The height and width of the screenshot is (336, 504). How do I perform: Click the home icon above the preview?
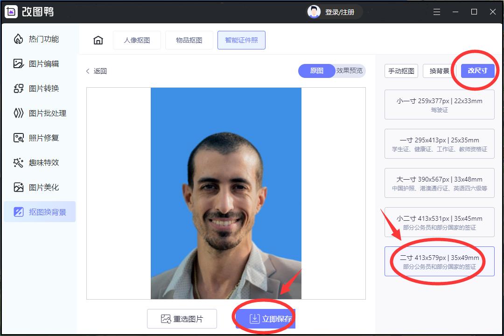tap(98, 40)
